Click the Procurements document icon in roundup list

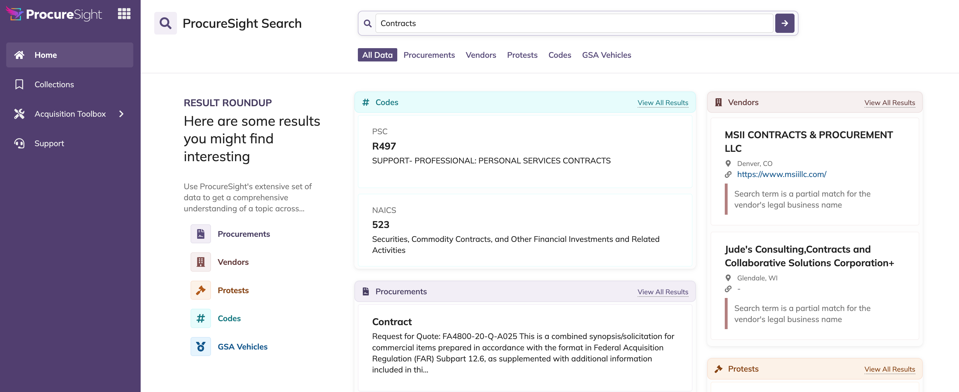(201, 234)
